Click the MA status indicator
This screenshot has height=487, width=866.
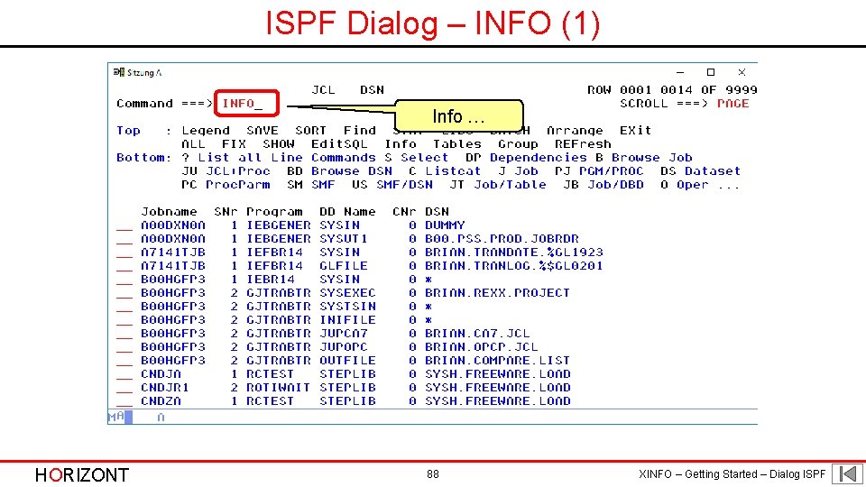point(116,417)
